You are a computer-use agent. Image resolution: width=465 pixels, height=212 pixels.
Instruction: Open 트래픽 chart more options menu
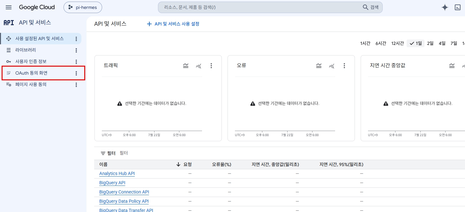point(211,66)
